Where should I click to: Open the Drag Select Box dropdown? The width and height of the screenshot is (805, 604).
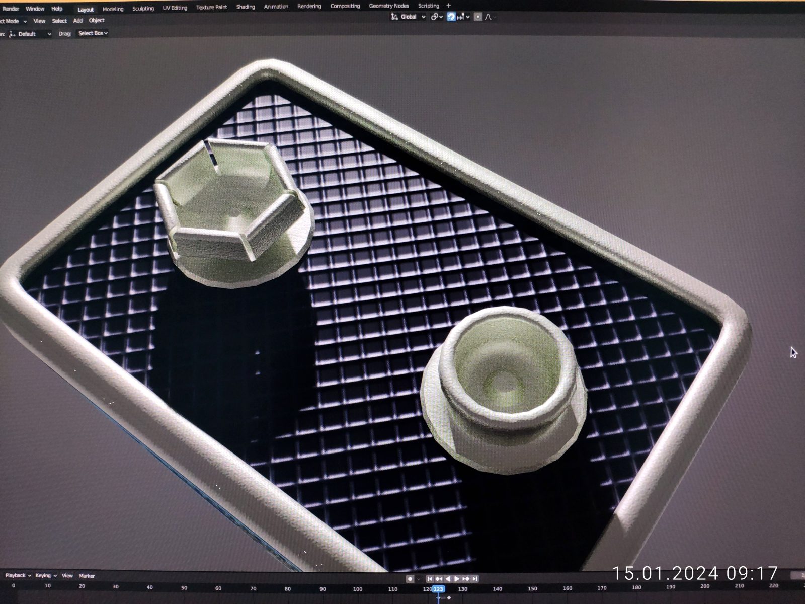(93, 33)
